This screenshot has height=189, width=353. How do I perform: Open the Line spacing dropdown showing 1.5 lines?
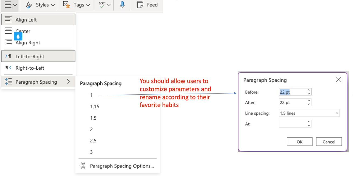click(309, 113)
